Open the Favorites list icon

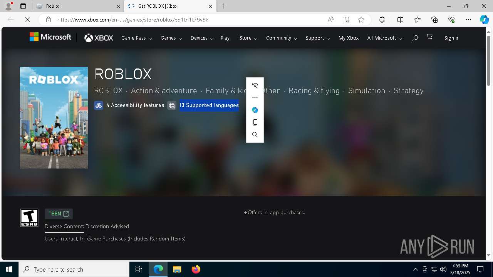(418, 20)
